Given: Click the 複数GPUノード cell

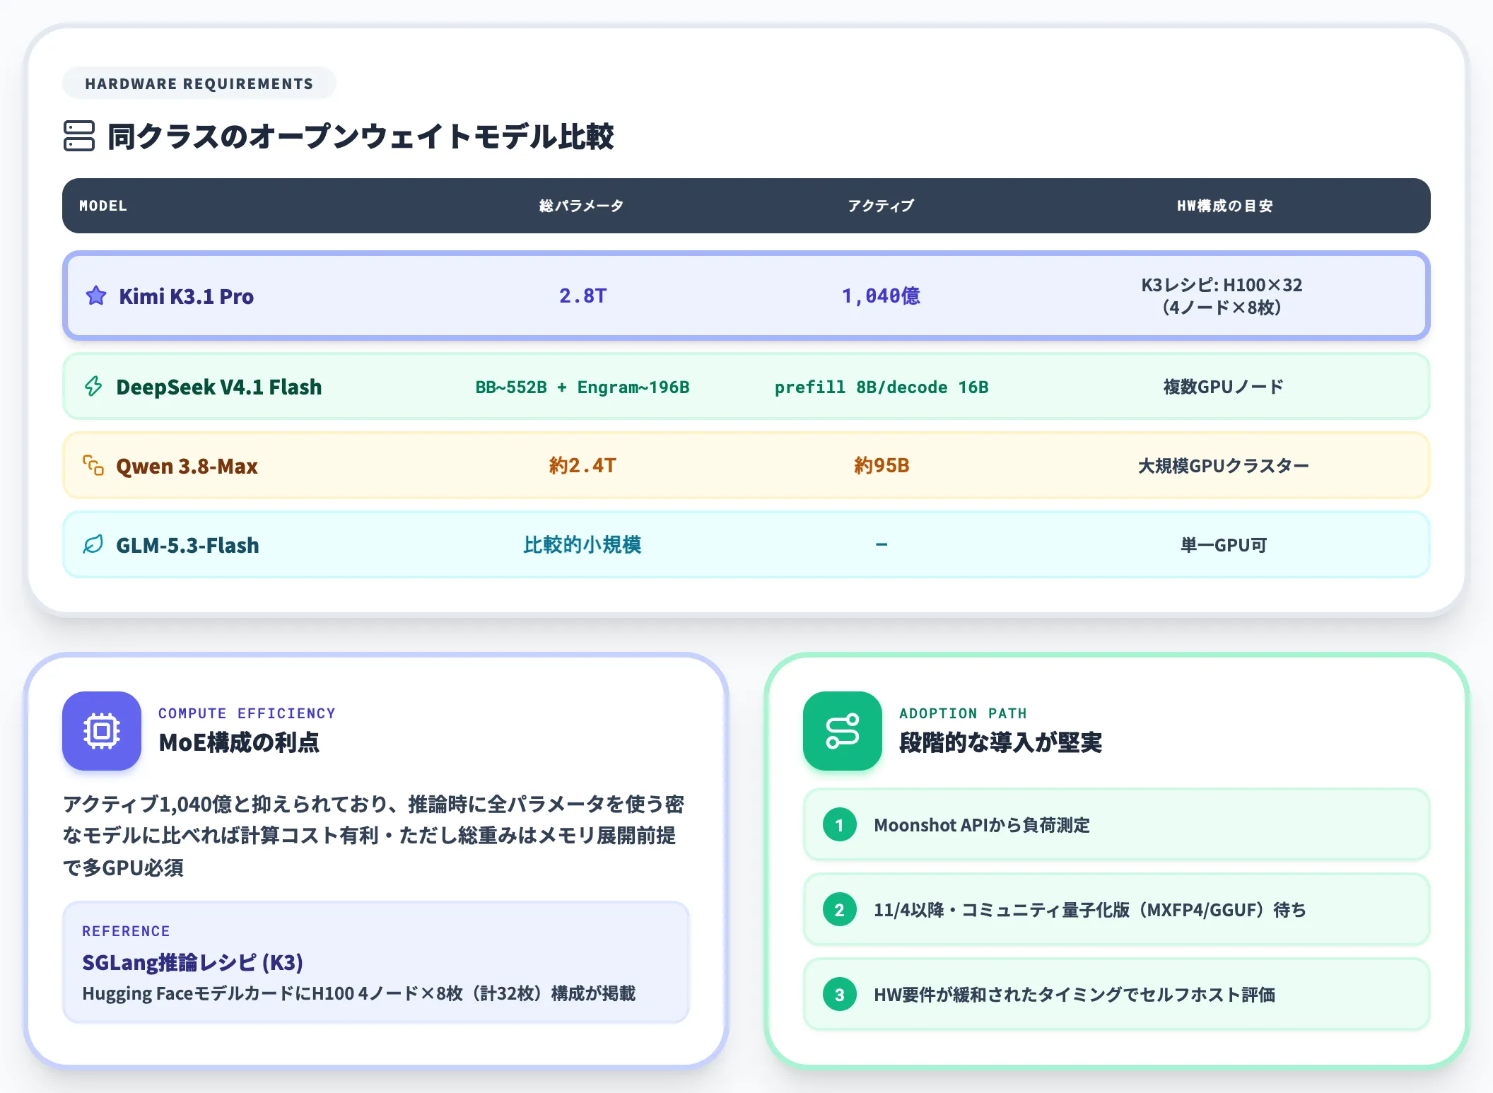Looking at the screenshot, I should click(1224, 387).
